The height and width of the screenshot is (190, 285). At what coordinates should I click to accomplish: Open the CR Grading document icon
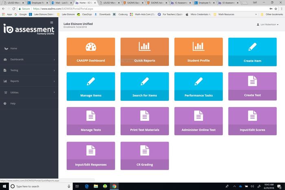coord(145,151)
